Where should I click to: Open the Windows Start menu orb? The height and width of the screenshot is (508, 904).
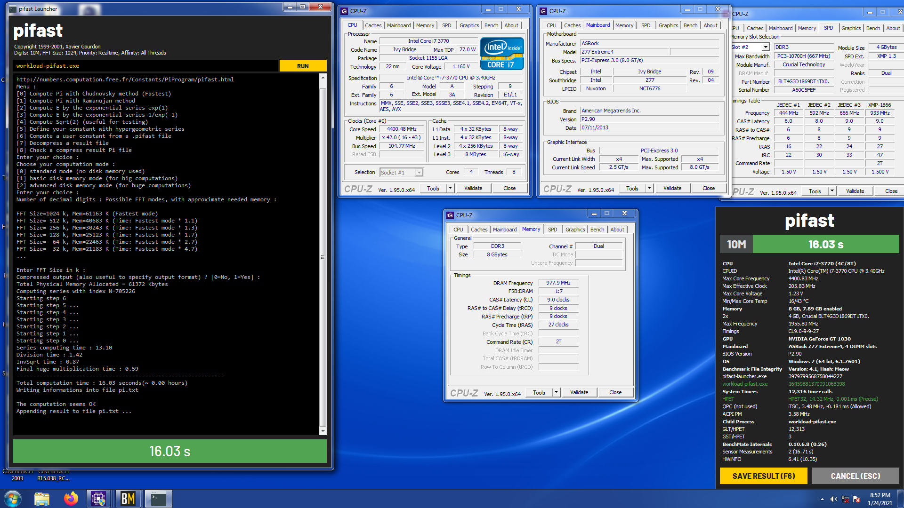pyautogui.click(x=13, y=499)
